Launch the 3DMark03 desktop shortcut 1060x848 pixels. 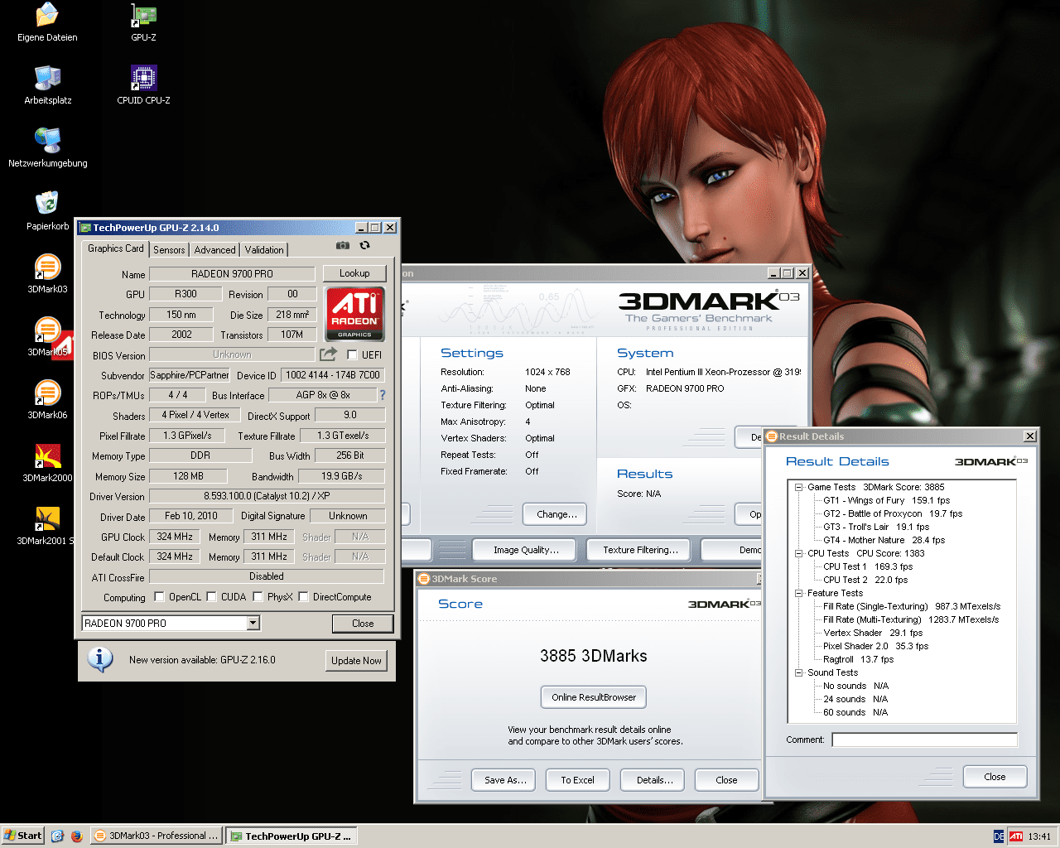pos(47,274)
